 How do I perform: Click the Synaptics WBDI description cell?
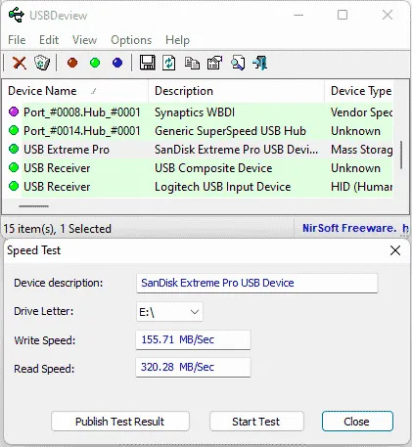195,112
